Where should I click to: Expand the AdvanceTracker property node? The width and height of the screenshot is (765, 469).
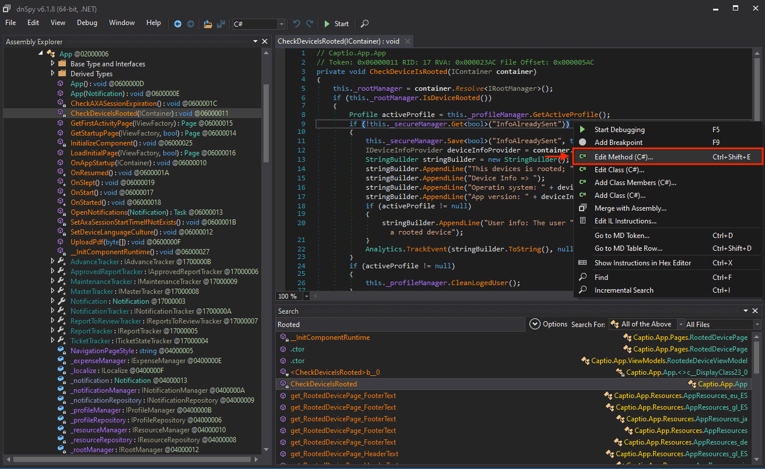[52, 262]
